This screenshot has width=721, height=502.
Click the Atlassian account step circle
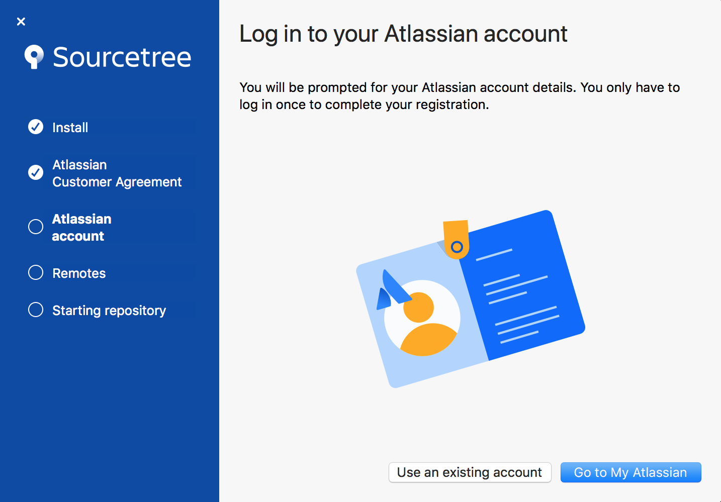36,227
